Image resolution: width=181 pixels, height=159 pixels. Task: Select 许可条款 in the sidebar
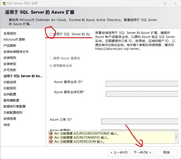coord(10,70)
